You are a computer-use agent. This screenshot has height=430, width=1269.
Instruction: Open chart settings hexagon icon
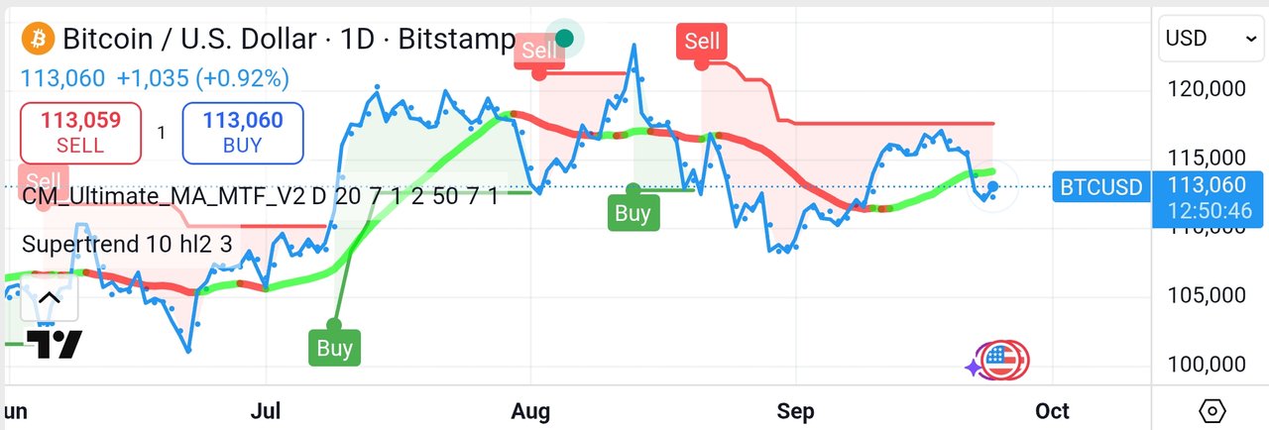(x=1211, y=410)
